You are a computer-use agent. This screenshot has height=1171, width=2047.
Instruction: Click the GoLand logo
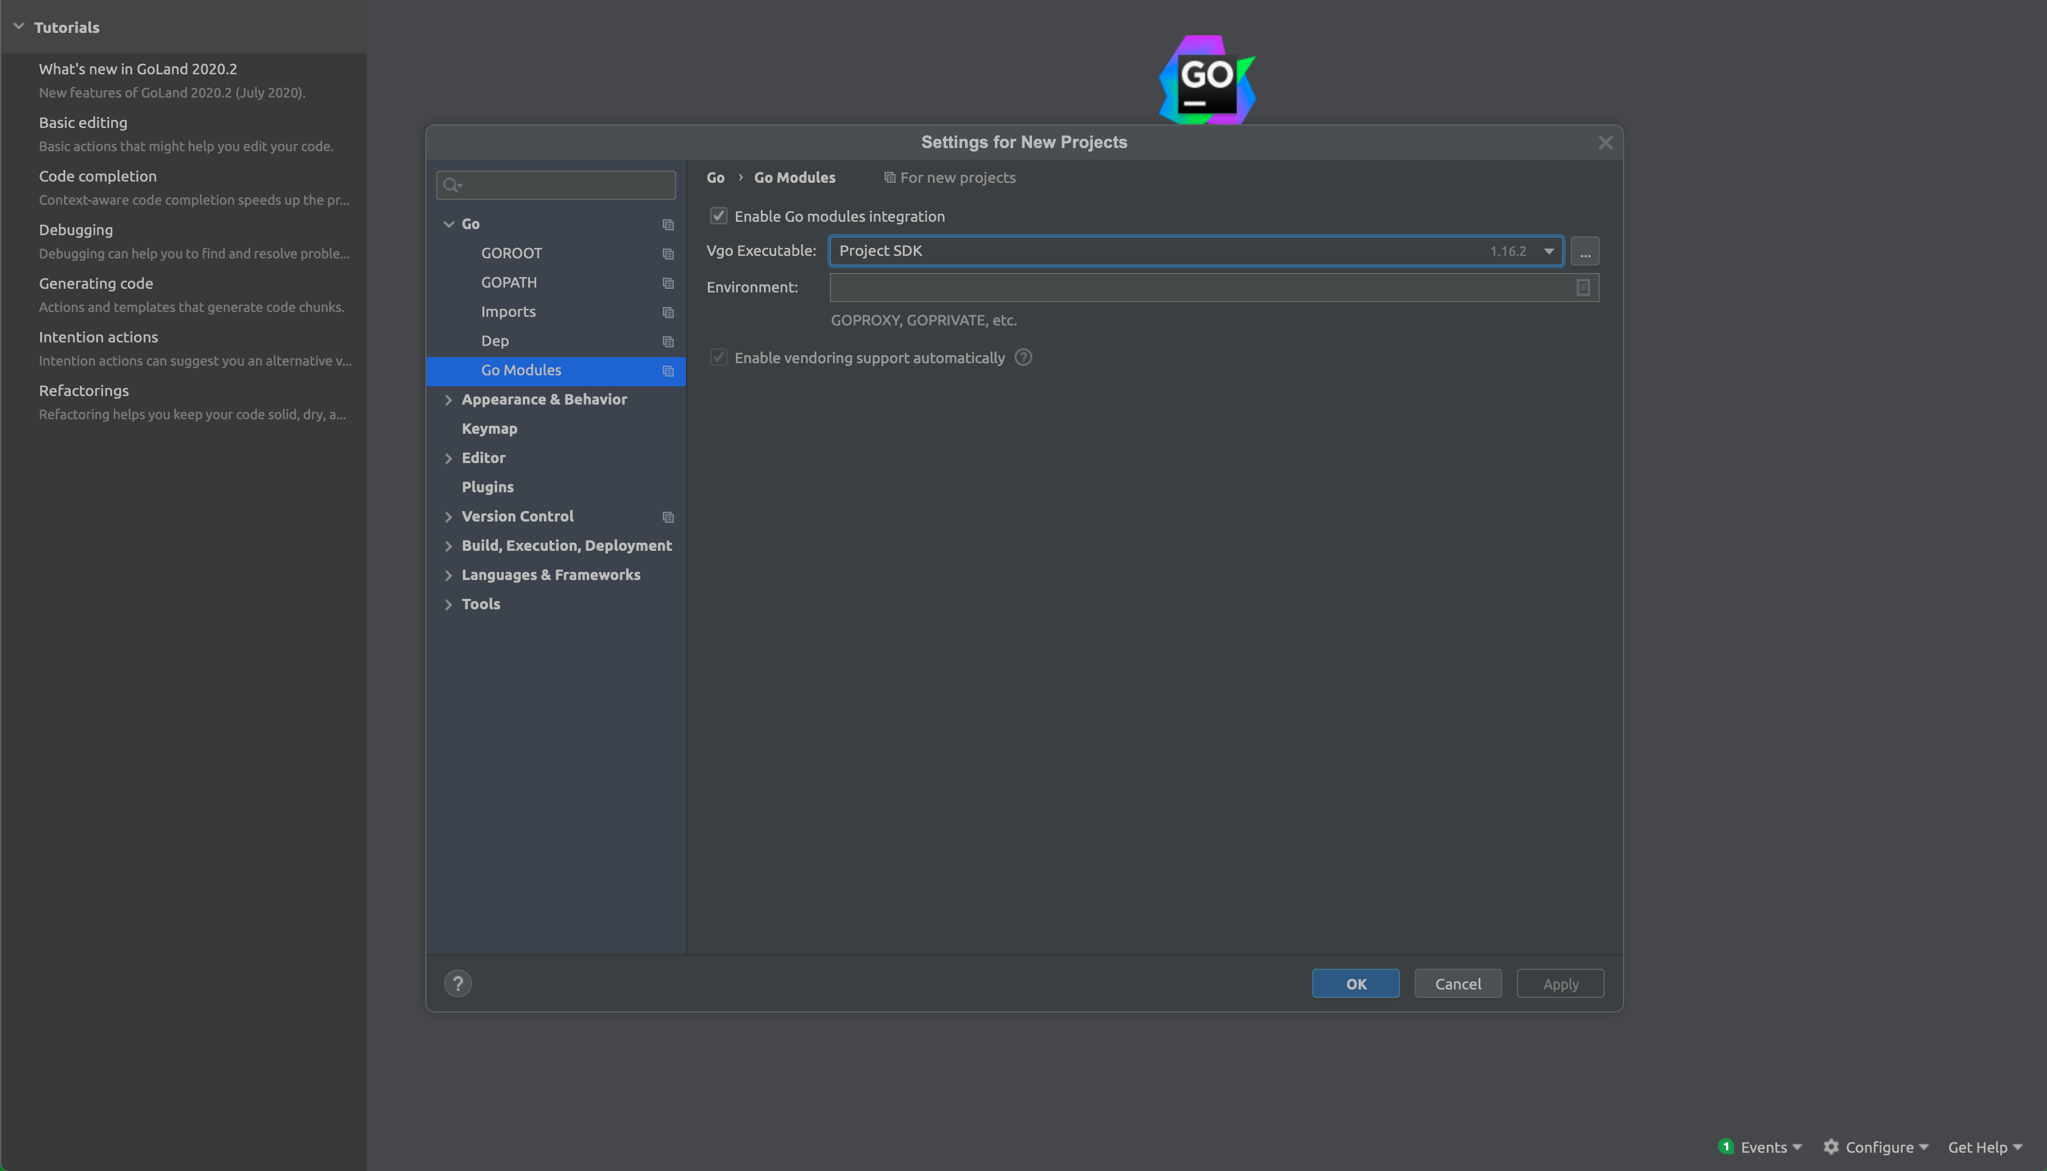(x=1206, y=80)
